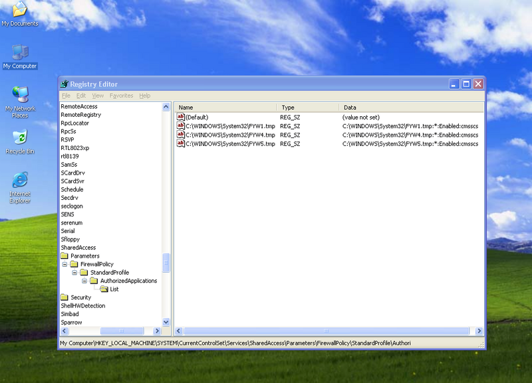Sort values by the Name column header
The height and width of the screenshot is (383, 532).
coord(226,108)
